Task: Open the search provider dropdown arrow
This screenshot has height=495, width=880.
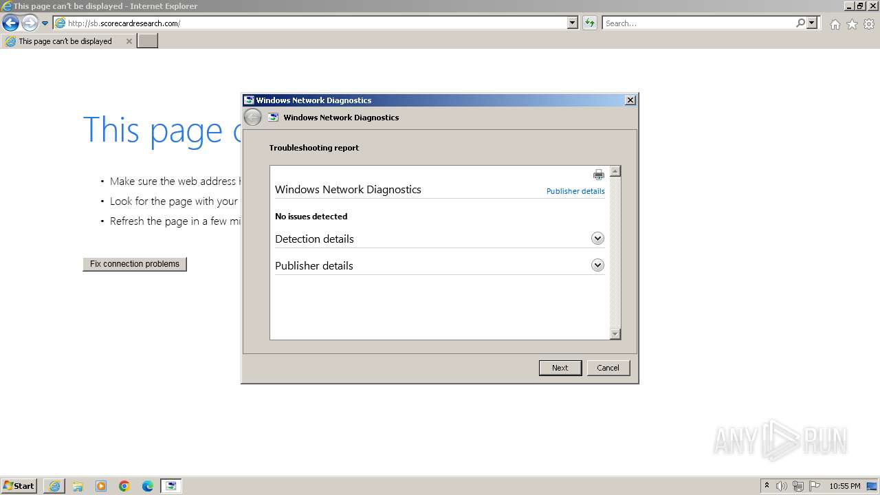Action: pos(812,23)
